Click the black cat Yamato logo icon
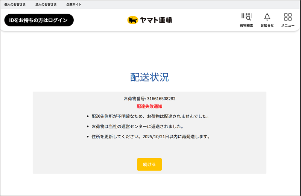This screenshot has height=196, width=301. (132, 20)
